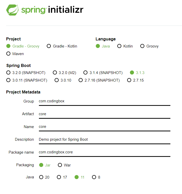Choose Maven as the project type
This screenshot has height=194, width=182.
pyautogui.click(x=15, y=54)
